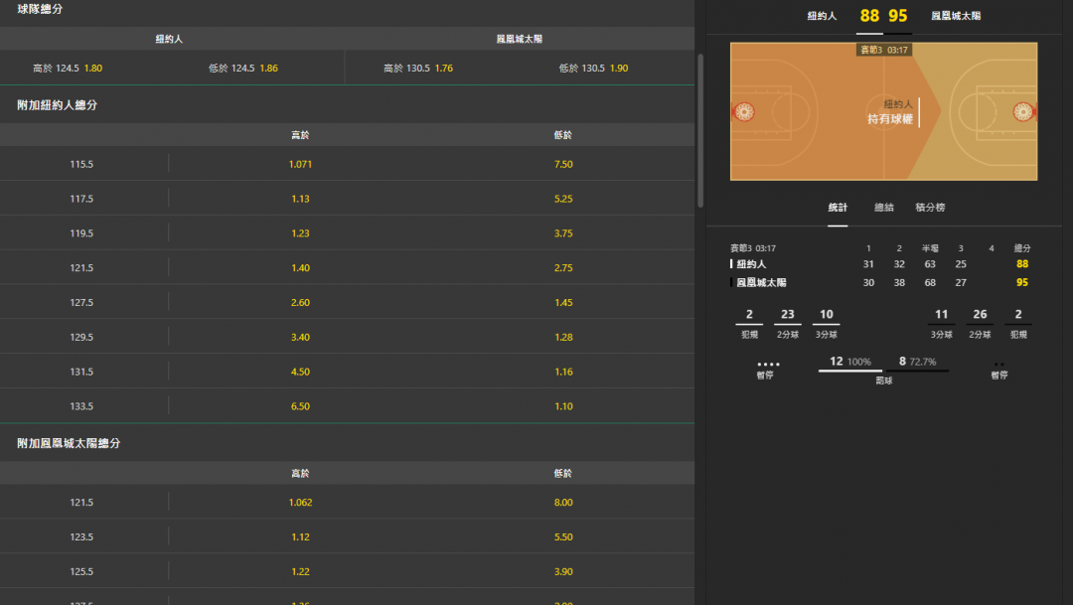Select 高於 odds 1.13 for 117.5
1073x605 pixels.
(x=300, y=199)
